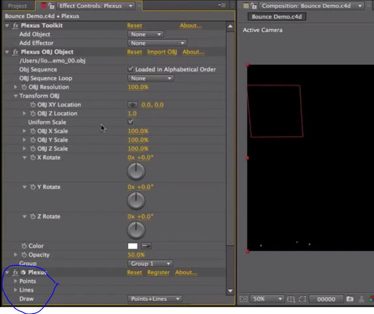Click the Composition panel lock icon
Screen dimensions: 374x314
click(254, 6)
